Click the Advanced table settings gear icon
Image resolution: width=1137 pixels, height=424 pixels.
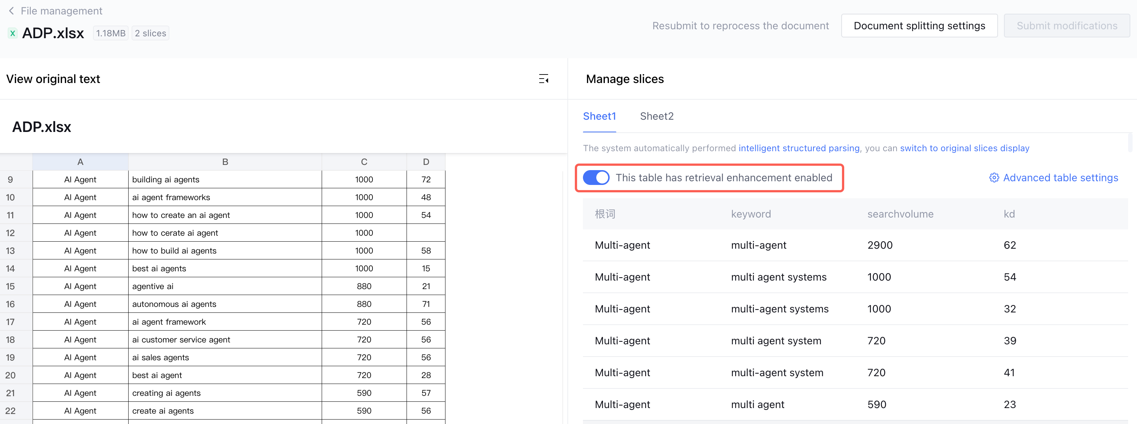click(x=994, y=178)
